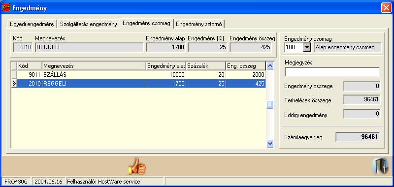394x187 pixels.
Task: Click the top Megnevezés field REGGELI
Action: (89, 47)
